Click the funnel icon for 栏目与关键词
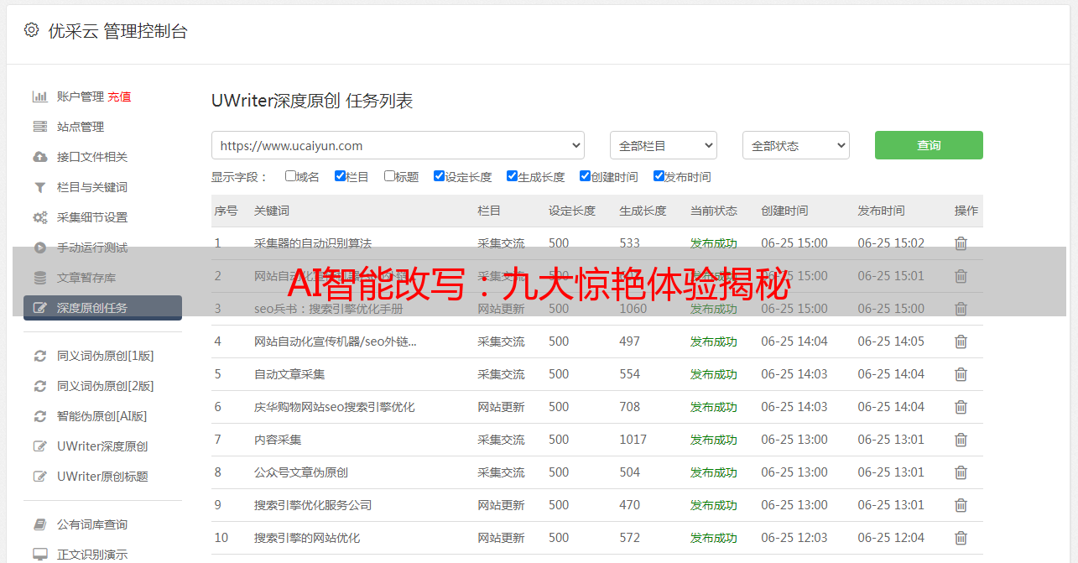 tap(39, 187)
